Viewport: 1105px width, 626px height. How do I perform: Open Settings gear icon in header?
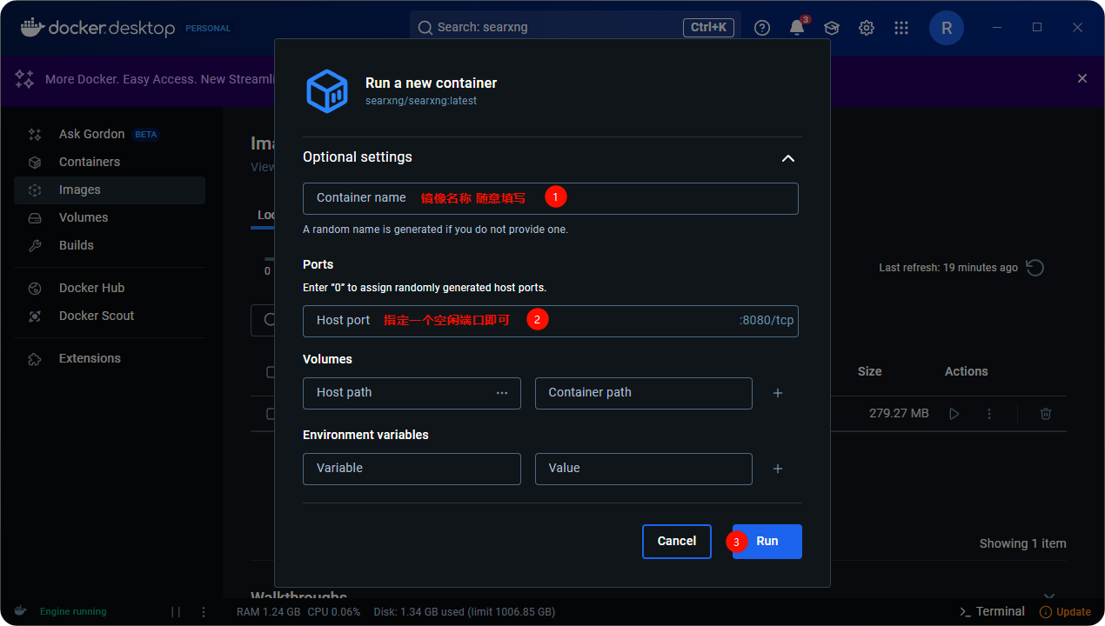pyautogui.click(x=867, y=28)
